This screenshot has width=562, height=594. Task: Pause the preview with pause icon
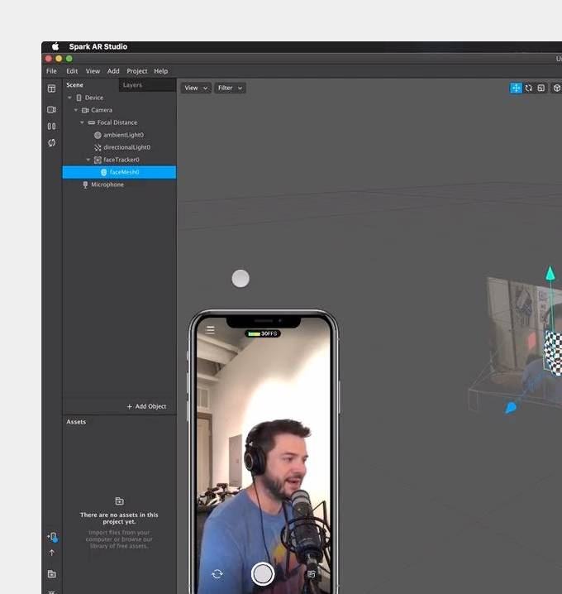coord(52,126)
